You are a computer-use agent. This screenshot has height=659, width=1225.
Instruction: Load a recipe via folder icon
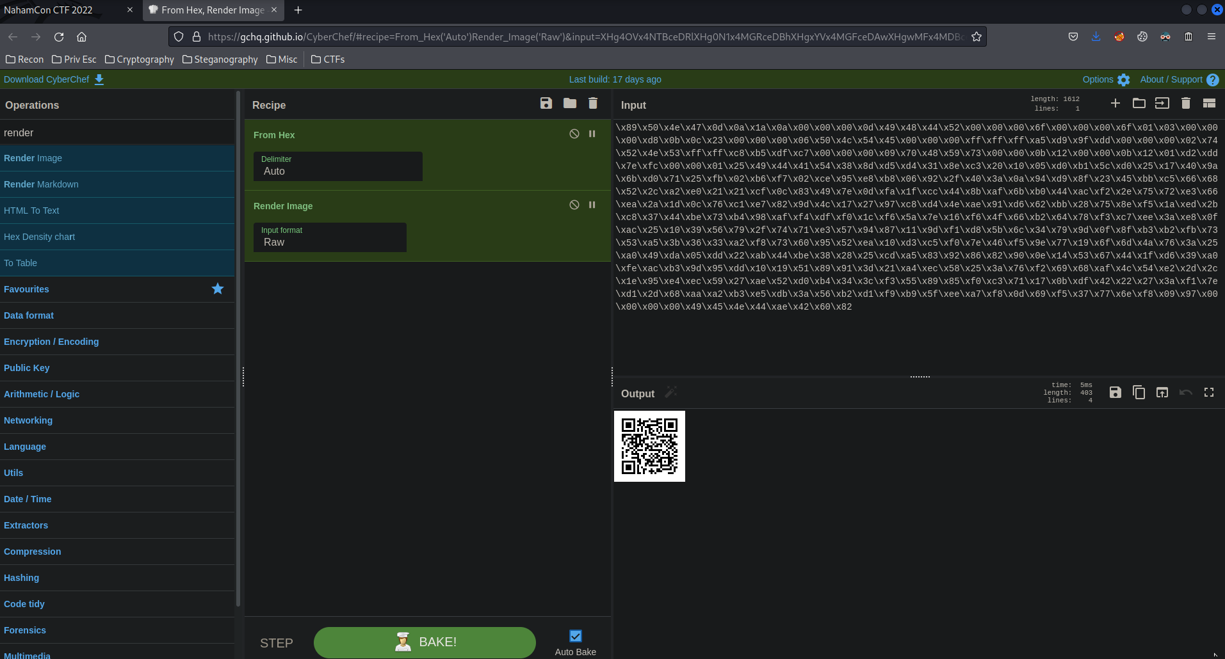570,103
